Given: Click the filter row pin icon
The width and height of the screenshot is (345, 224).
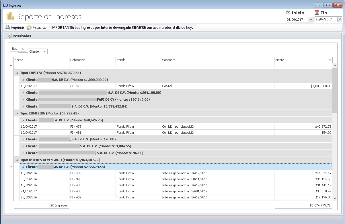Looking at the screenshot, I should point(11,66).
